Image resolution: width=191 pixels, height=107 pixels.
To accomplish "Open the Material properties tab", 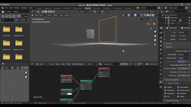I will click(161, 82).
